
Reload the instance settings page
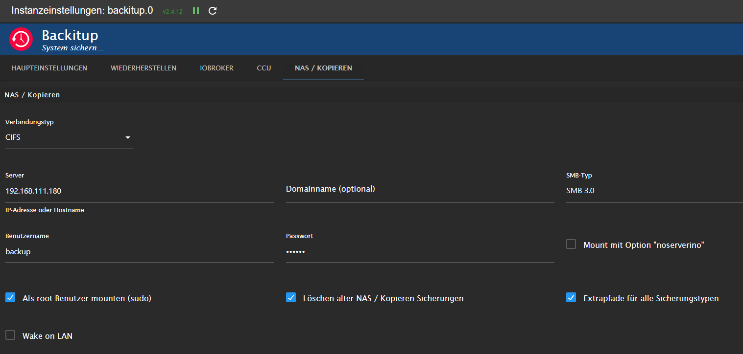tap(213, 10)
